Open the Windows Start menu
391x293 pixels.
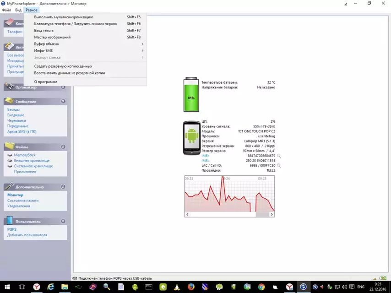pos(7,287)
